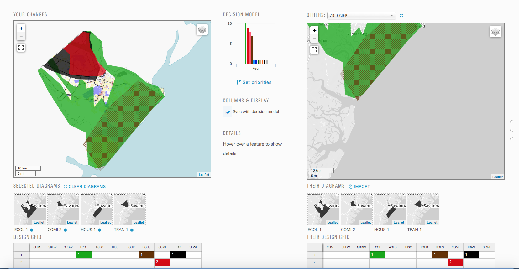This screenshot has width=519, height=269.
Task: Select row 1 header in Design Grid
Action: click(21, 255)
